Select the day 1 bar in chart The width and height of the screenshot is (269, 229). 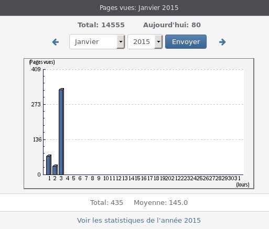coord(49,165)
